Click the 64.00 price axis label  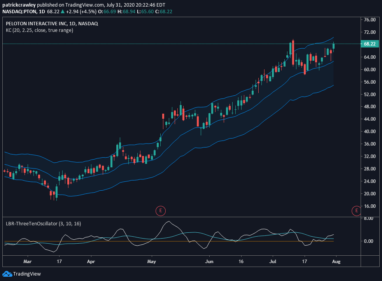(x=370, y=57)
